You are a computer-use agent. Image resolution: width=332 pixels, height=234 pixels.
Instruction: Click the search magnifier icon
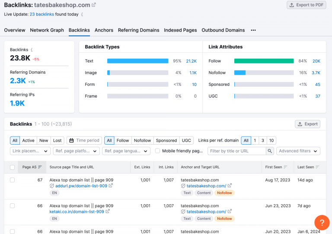pos(270,151)
